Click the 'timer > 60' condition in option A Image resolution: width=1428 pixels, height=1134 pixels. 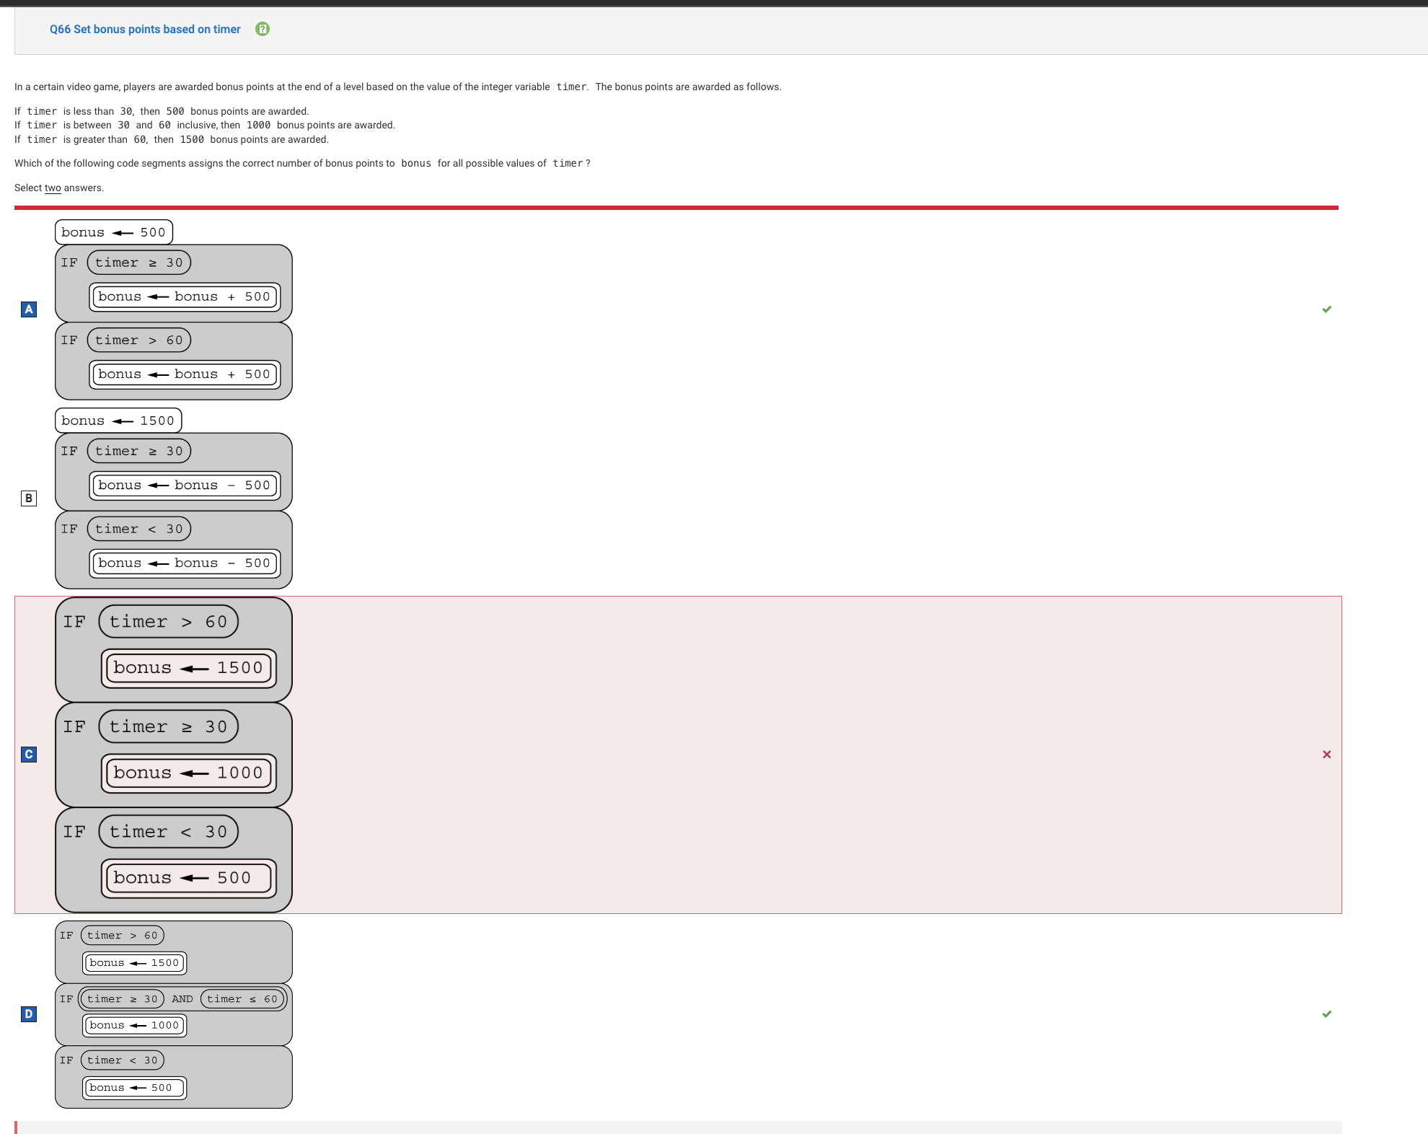coord(139,340)
